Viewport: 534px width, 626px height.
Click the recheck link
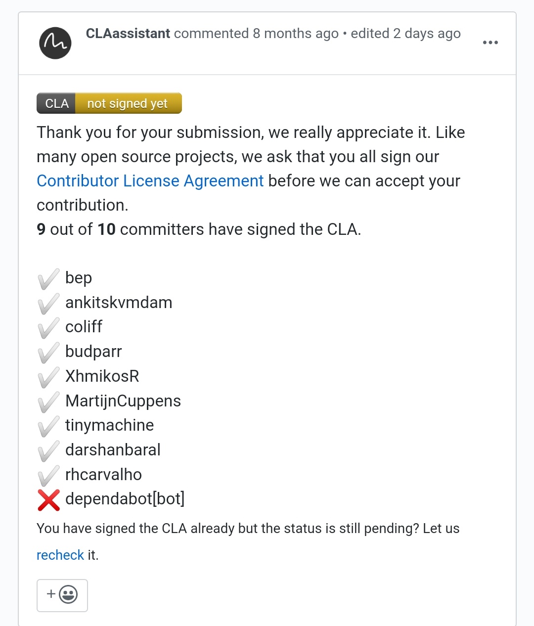pos(60,555)
